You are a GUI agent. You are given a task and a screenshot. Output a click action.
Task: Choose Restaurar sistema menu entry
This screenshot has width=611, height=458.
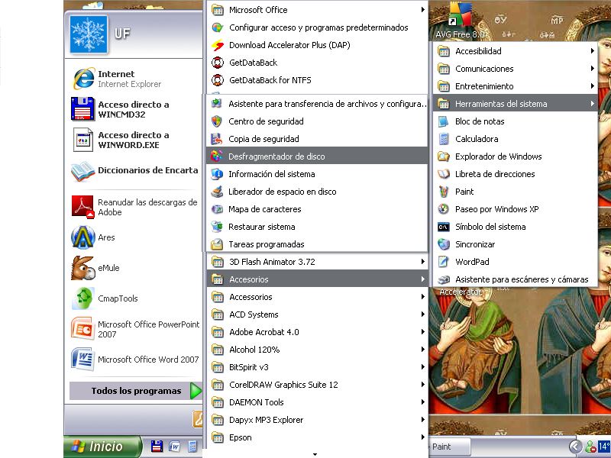(x=261, y=227)
